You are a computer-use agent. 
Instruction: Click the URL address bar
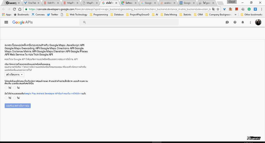[x=119, y=9]
